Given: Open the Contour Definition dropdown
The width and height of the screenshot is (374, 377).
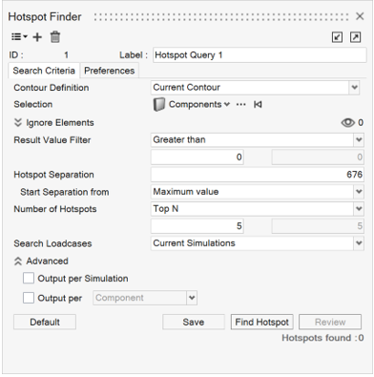Looking at the screenshot, I should pos(255,88).
